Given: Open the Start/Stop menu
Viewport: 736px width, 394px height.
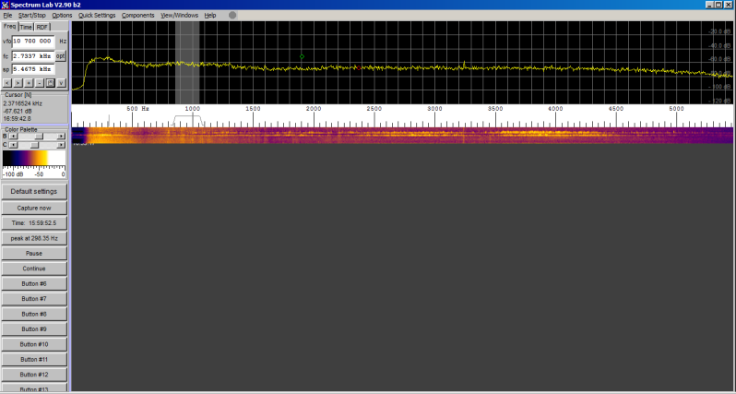Looking at the screenshot, I should 32,16.
